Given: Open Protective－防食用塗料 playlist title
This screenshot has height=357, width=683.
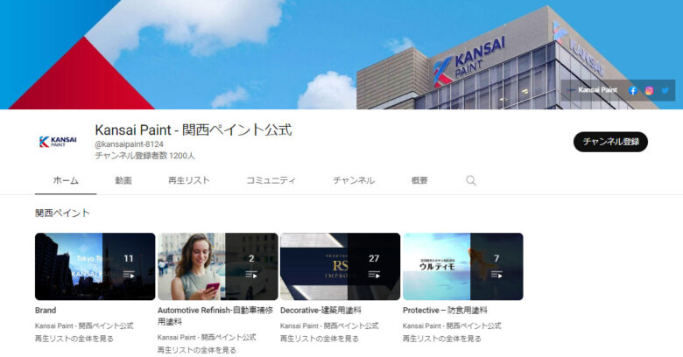Looking at the screenshot, I should (445, 311).
